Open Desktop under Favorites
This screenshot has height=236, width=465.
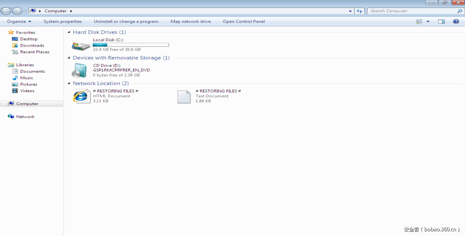29,39
